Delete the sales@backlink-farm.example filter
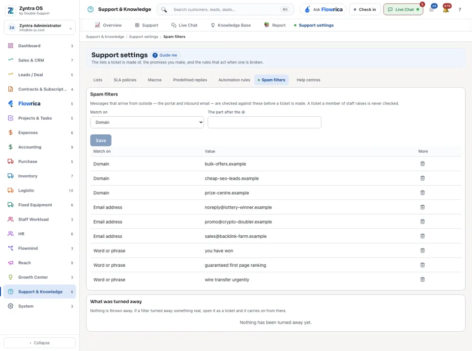This screenshot has width=472, height=351. [x=422, y=236]
